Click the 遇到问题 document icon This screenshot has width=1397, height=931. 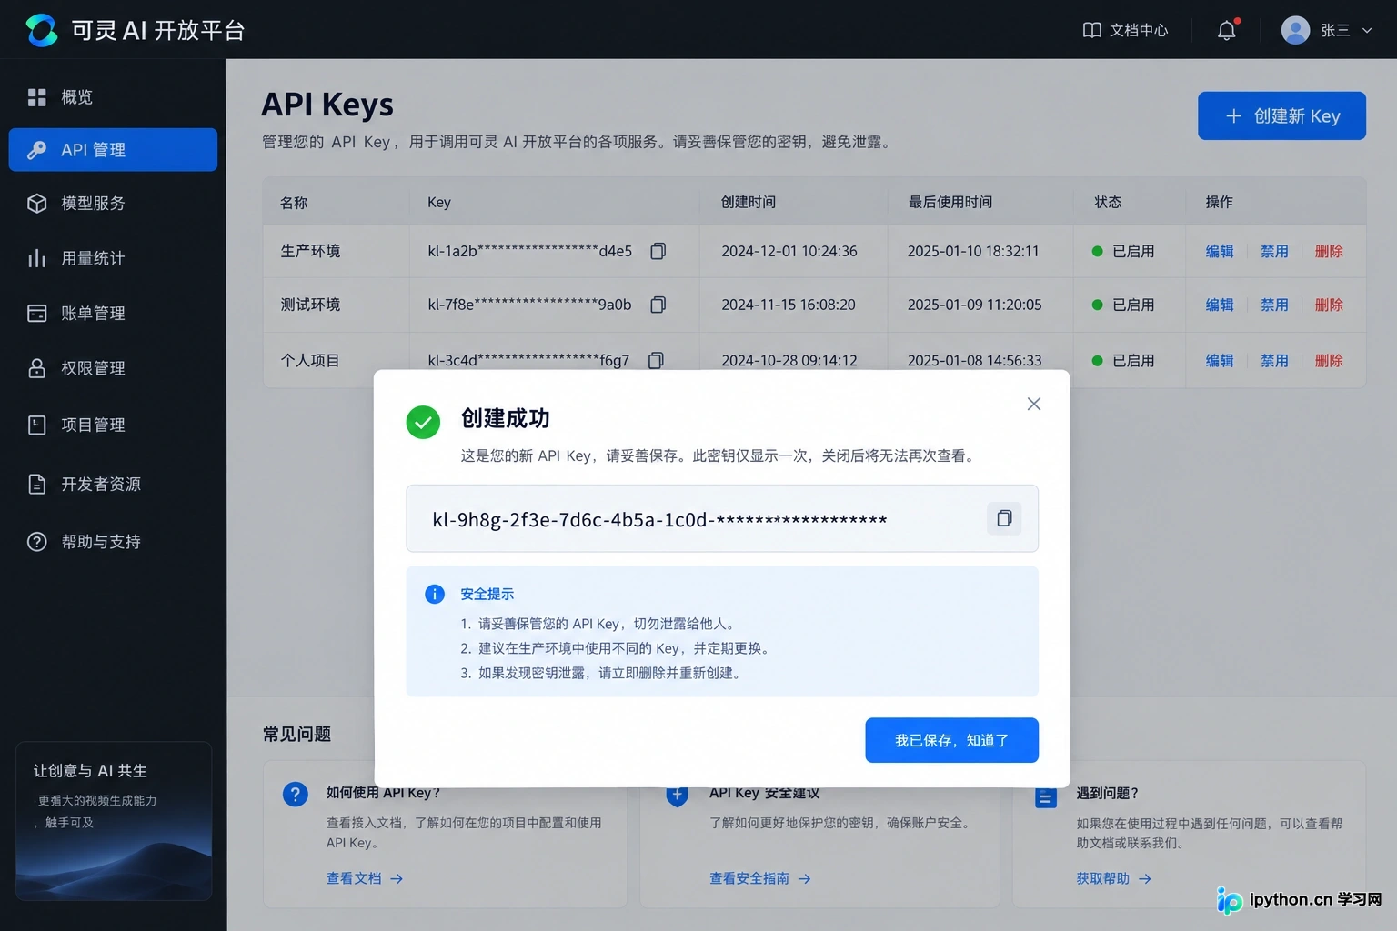(1046, 797)
